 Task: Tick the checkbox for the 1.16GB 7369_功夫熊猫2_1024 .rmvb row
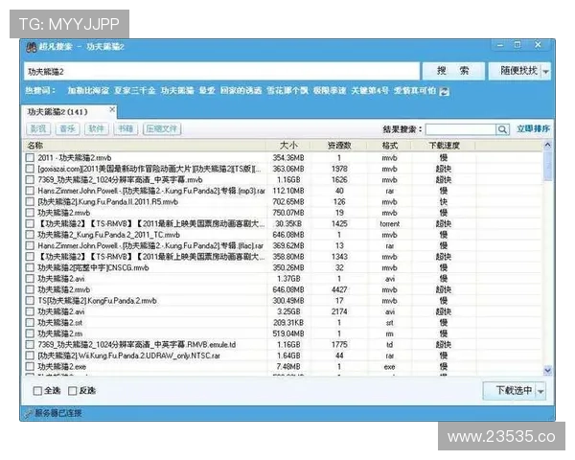click(x=30, y=180)
